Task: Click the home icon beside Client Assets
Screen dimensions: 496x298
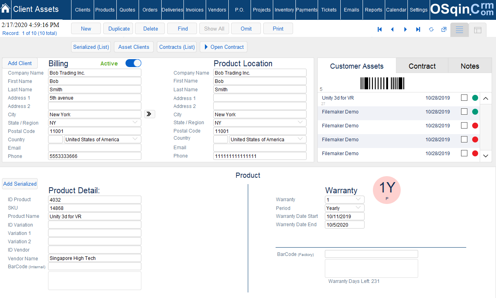Action: (x=6, y=9)
